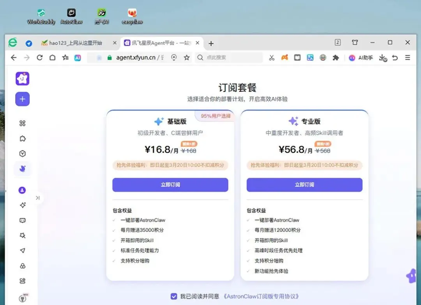The height and width of the screenshot is (305, 421).
Task: Open the WorkBuddy desktop shortcut
Action: coord(41,17)
